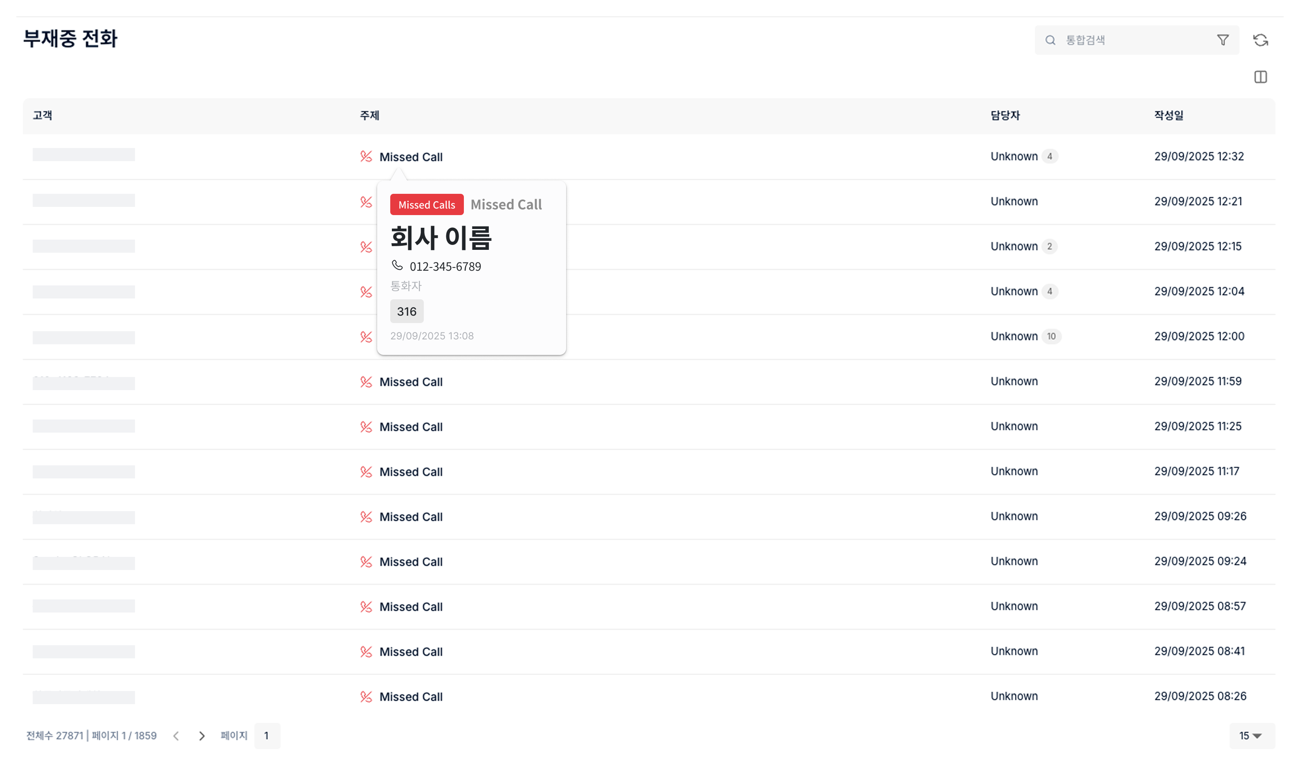The image size is (1300, 772).
Task: Click phone icon beside 012-345-6789
Action: 397,266
